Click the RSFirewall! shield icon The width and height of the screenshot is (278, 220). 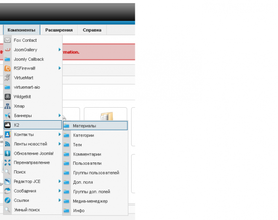tap(7, 68)
